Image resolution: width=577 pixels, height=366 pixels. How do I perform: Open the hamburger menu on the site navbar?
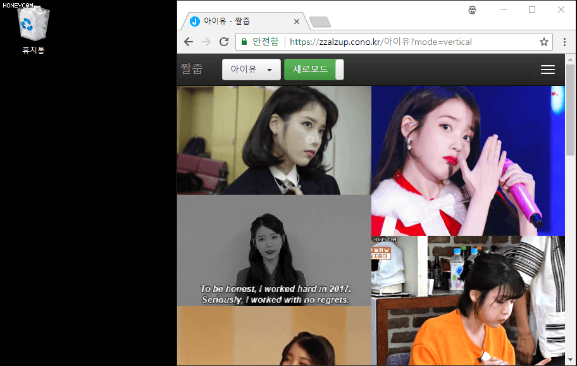coord(547,70)
